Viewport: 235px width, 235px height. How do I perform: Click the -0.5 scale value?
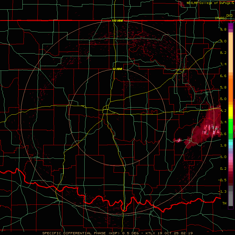(222, 180)
